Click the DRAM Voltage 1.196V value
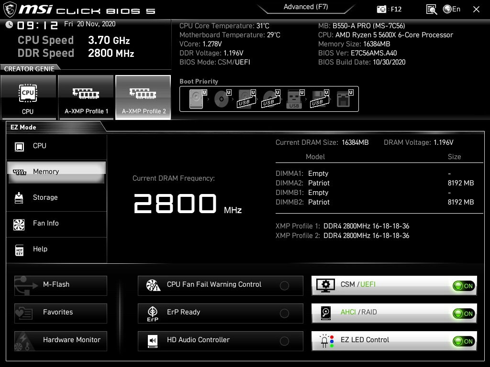 point(444,142)
